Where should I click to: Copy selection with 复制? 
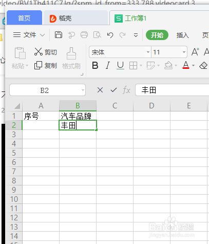point(46,65)
